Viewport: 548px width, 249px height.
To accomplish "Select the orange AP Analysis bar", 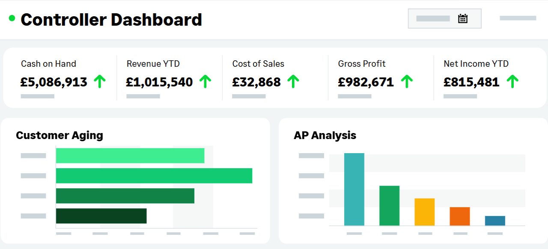I will pos(460,216).
